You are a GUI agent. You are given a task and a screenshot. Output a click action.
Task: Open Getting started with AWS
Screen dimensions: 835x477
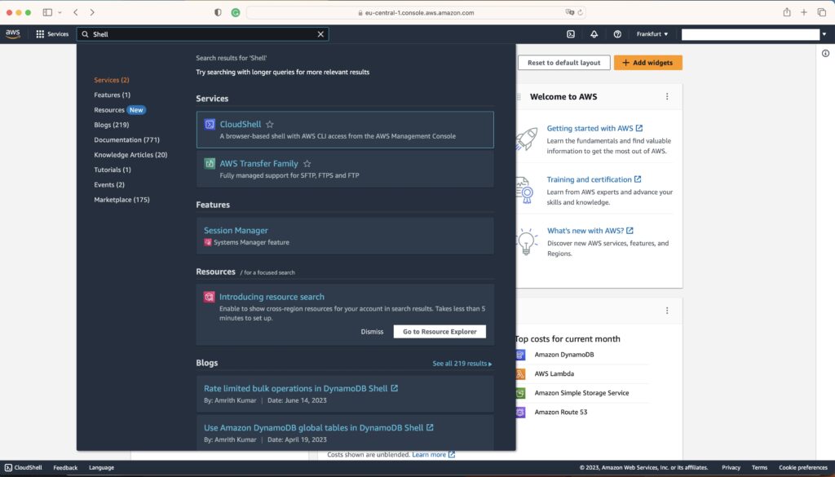(594, 128)
